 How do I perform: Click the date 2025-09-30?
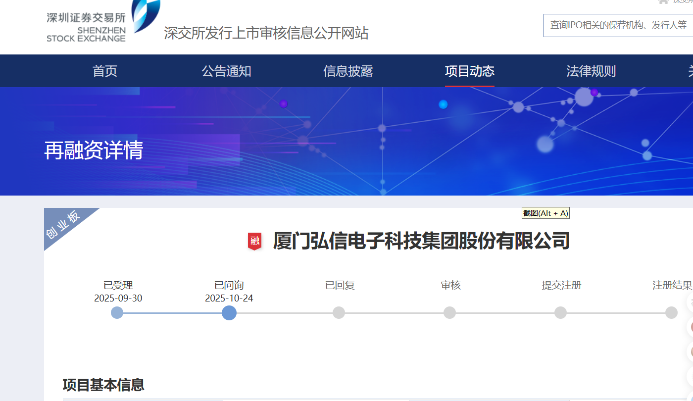(118, 298)
